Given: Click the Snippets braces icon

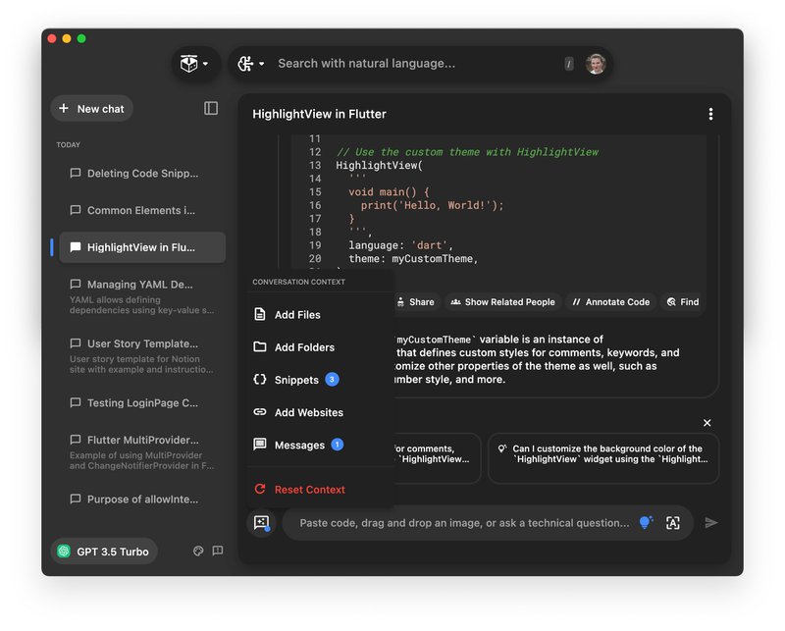Looking at the screenshot, I should (x=260, y=379).
